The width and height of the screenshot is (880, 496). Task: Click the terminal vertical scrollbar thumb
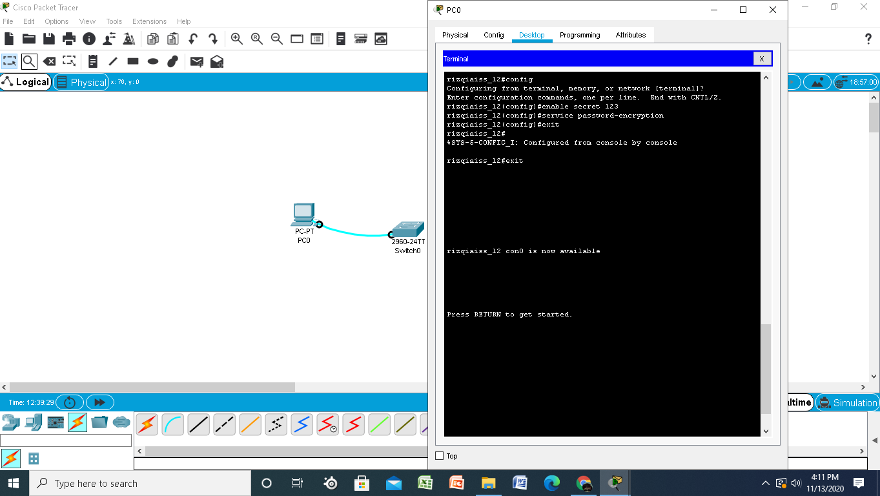pos(766,369)
